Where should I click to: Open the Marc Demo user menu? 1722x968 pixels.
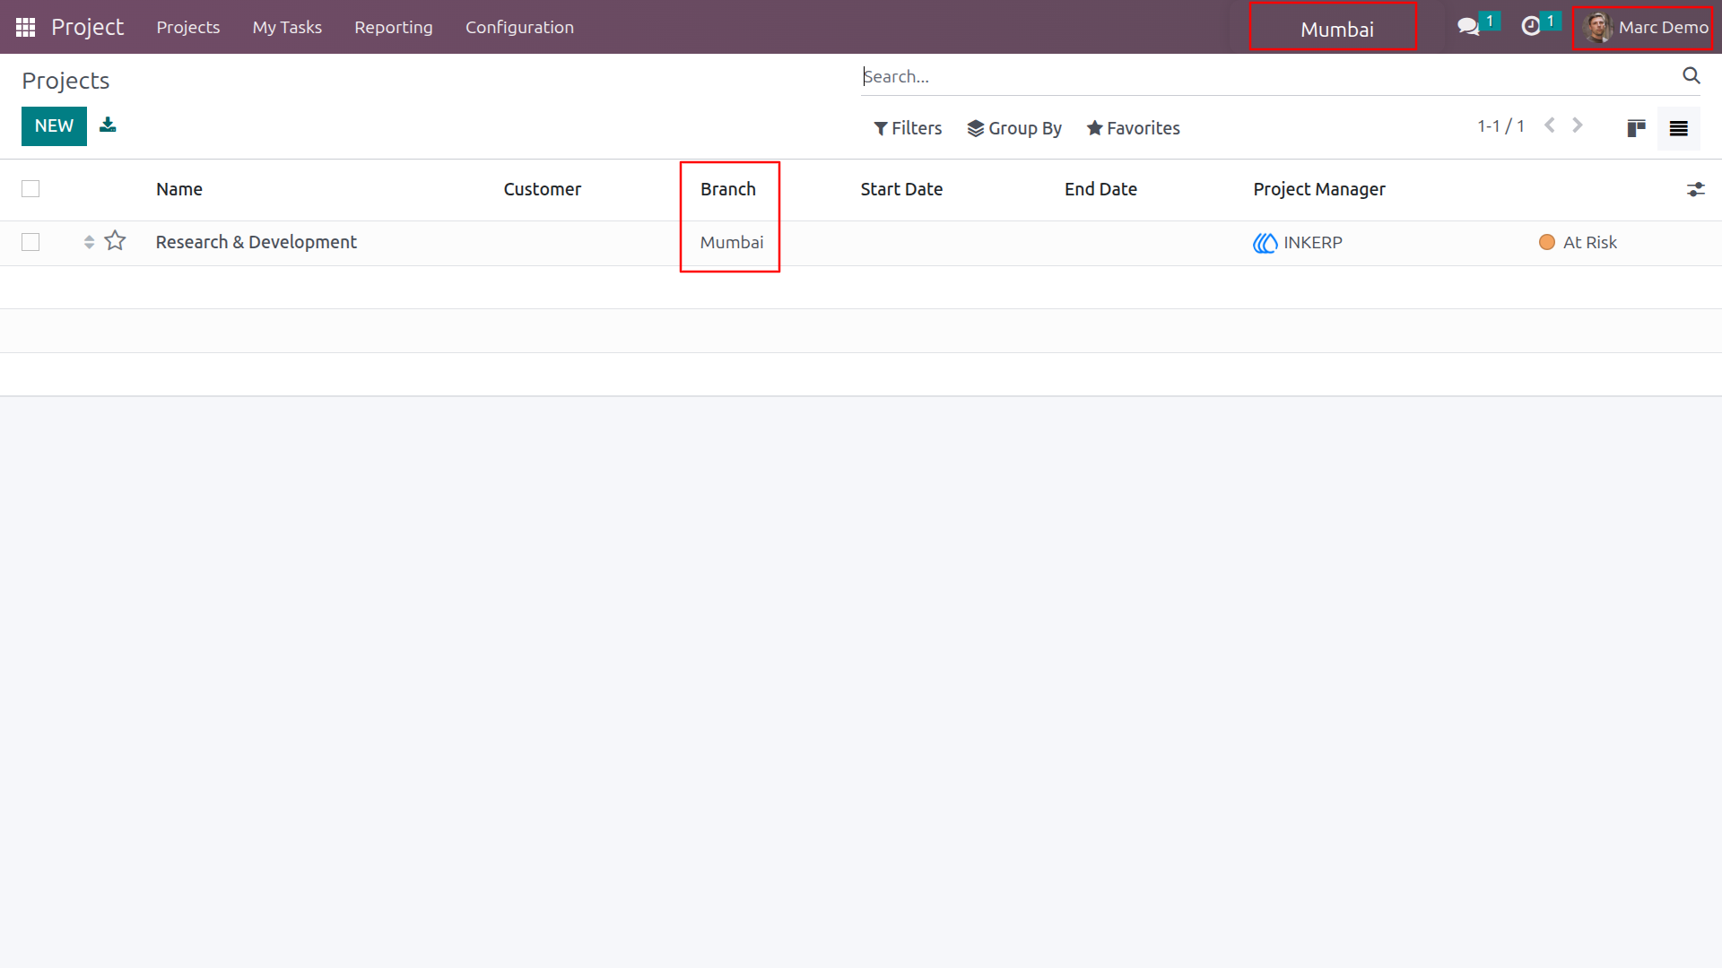(1646, 27)
